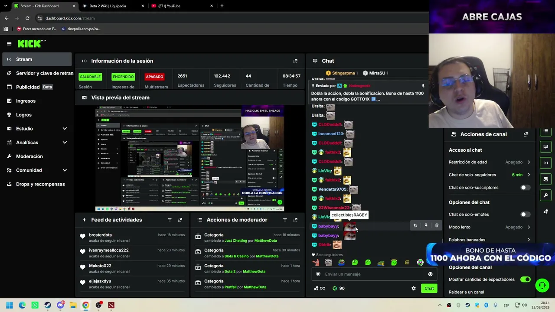Viewport: 555px width, 312px height.
Task: Switch to Dota 2 Wiki Liquipedia tab
Action: (114, 6)
